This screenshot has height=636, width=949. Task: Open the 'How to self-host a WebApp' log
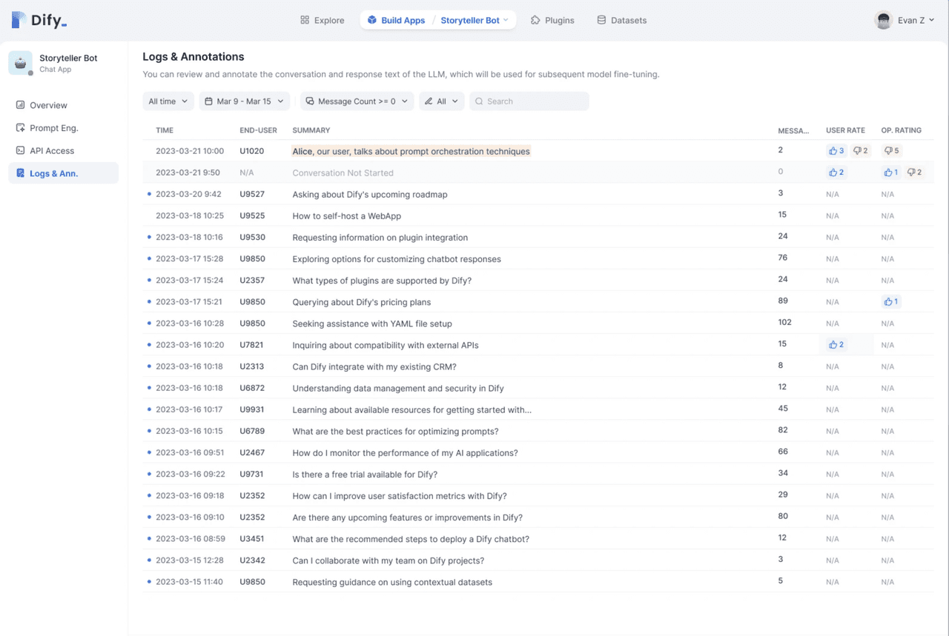(346, 216)
